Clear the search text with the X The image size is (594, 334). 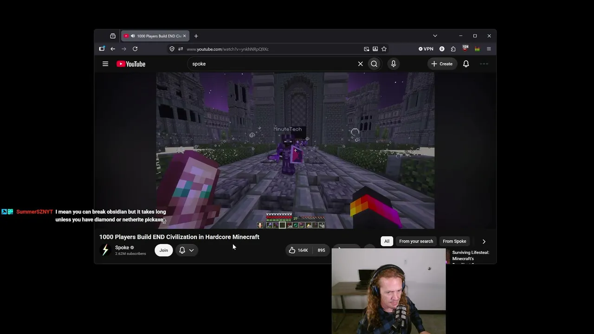(360, 64)
